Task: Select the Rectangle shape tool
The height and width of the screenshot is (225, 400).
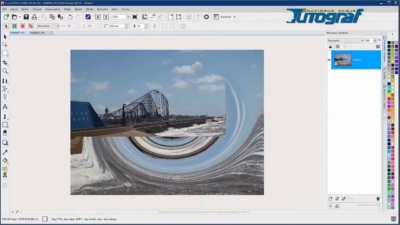Action: pos(5,125)
